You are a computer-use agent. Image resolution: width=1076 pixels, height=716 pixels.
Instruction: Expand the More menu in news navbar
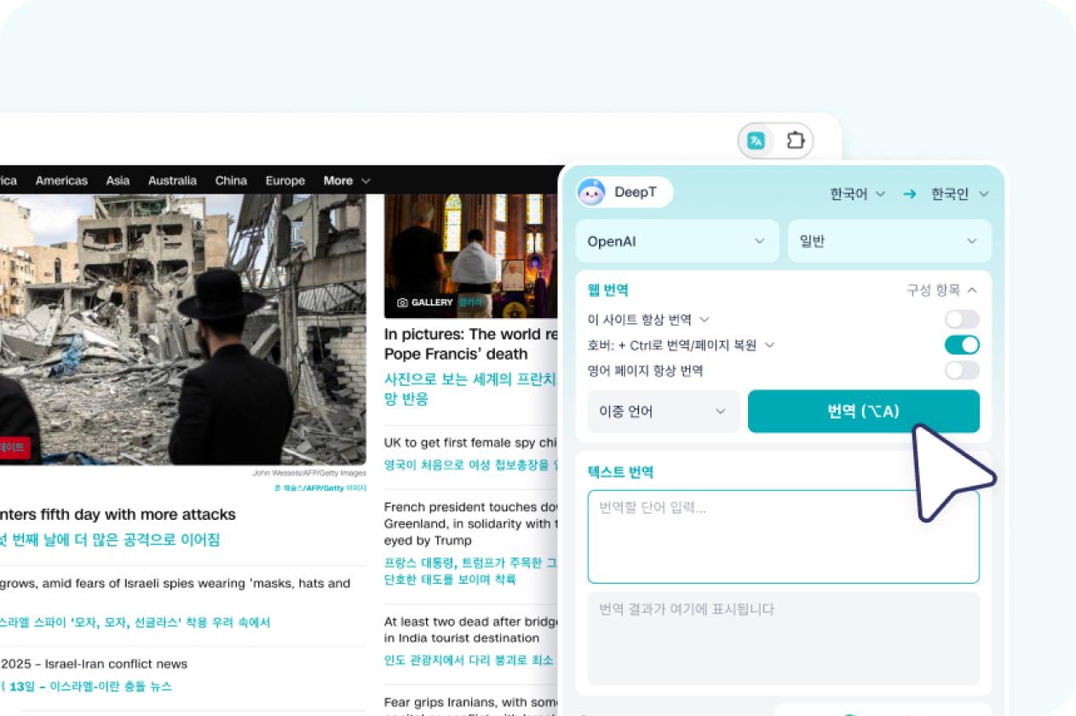pos(347,181)
